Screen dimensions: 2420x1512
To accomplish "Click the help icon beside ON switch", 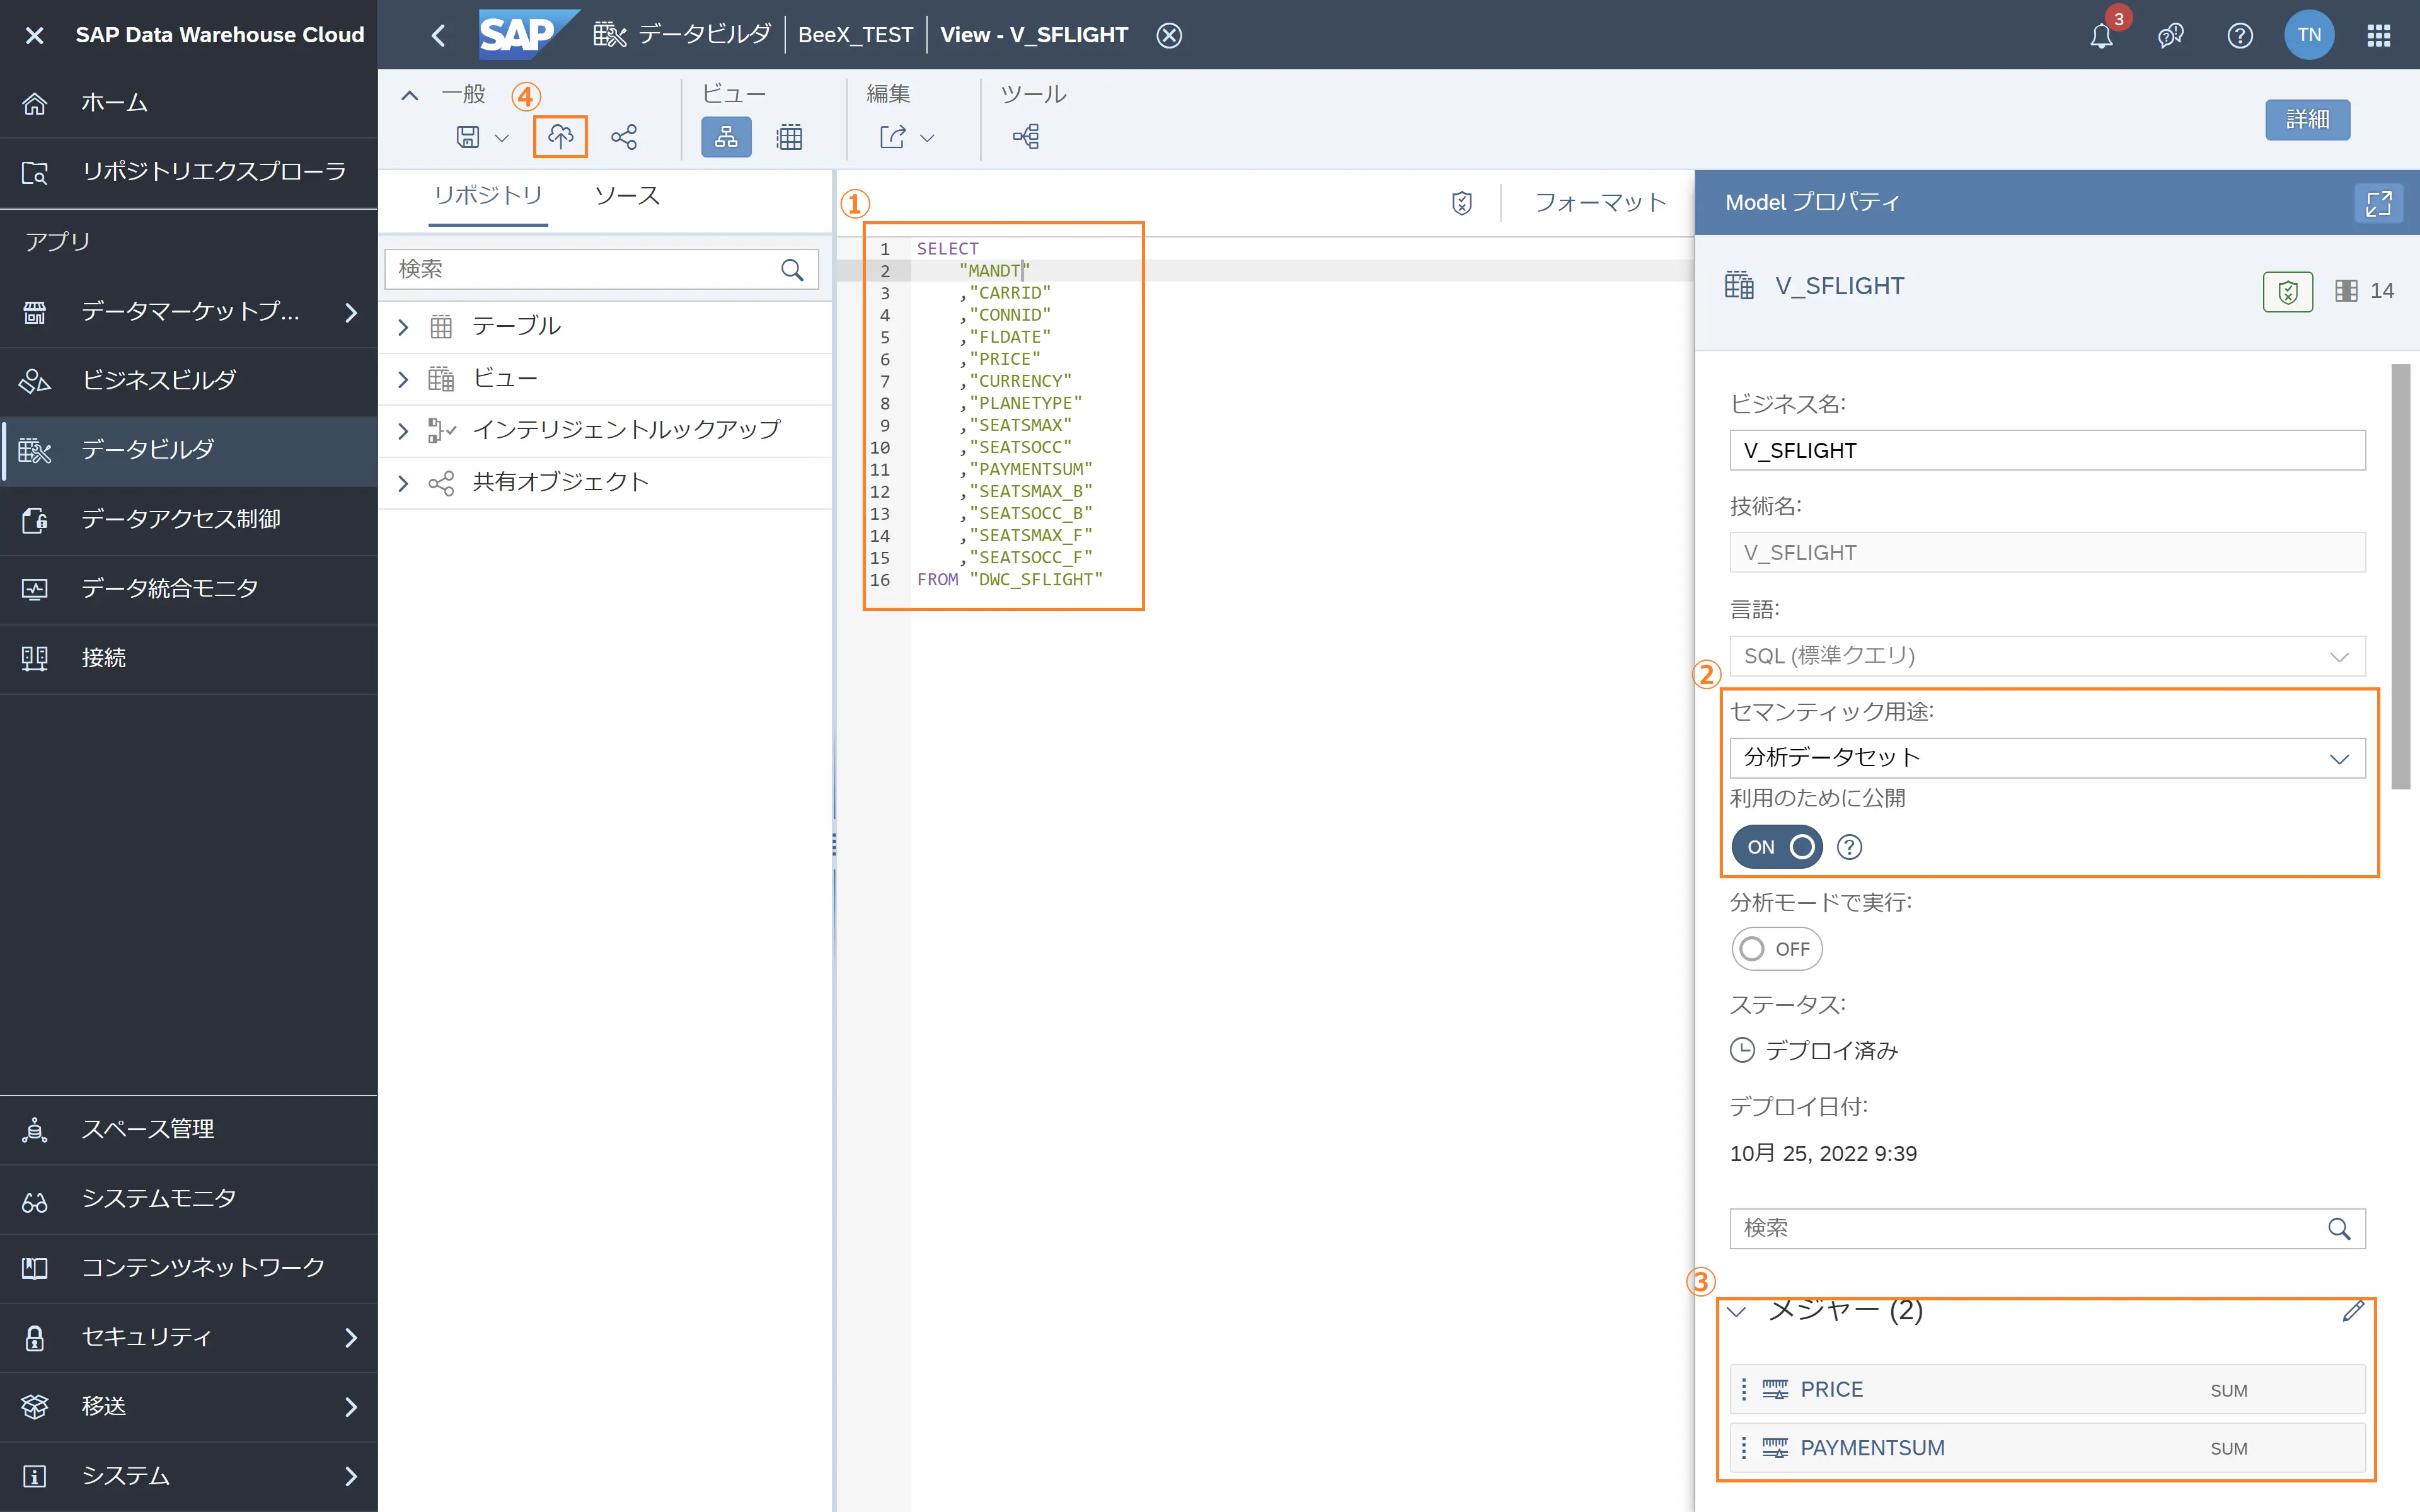I will point(1850,847).
